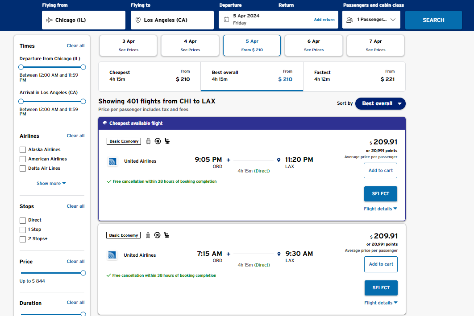
Task: Click no-changes icon on 7:15 AM flight
Action: click(x=157, y=235)
